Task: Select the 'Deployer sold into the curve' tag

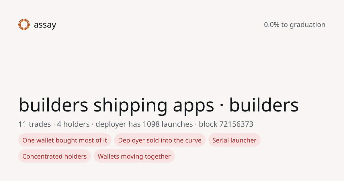Action: click(x=160, y=140)
